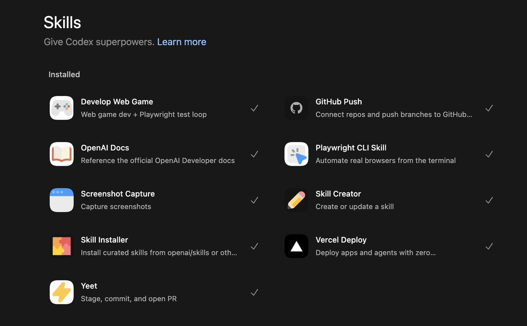
Task: Click the Develop Web Game controller icon
Action: click(61, 108)
